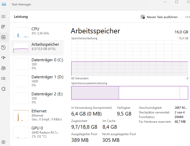Expand the hamburger navigation menu

tap(3, 17)
